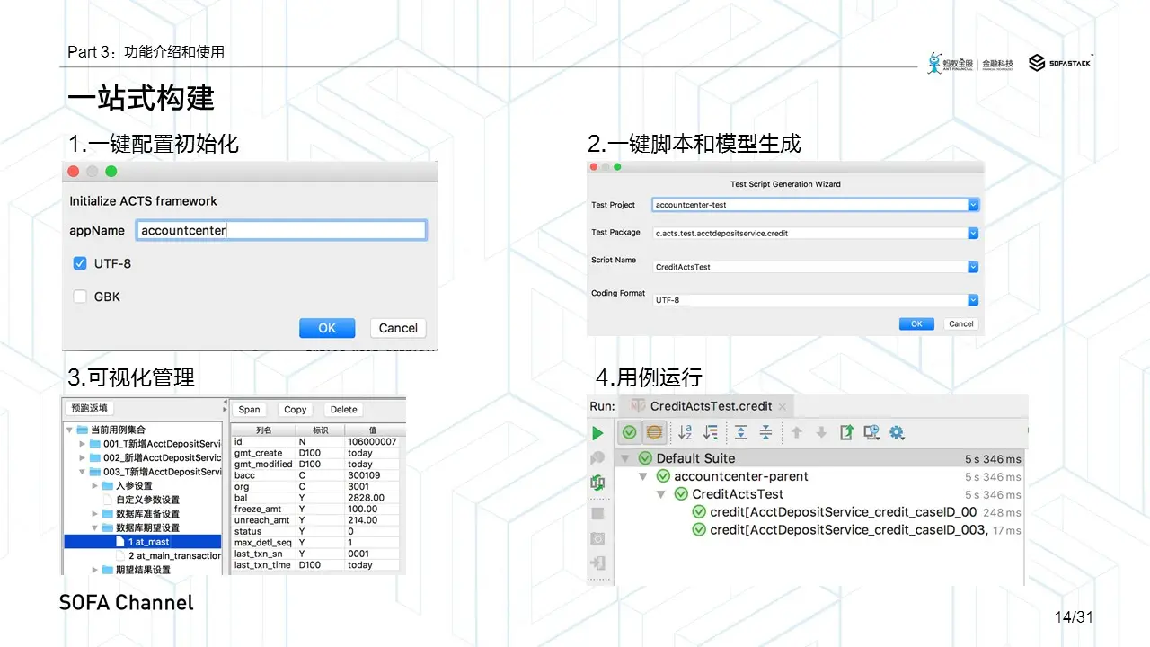
Task: Go to next failed test arrow
Action: (821, 432)
